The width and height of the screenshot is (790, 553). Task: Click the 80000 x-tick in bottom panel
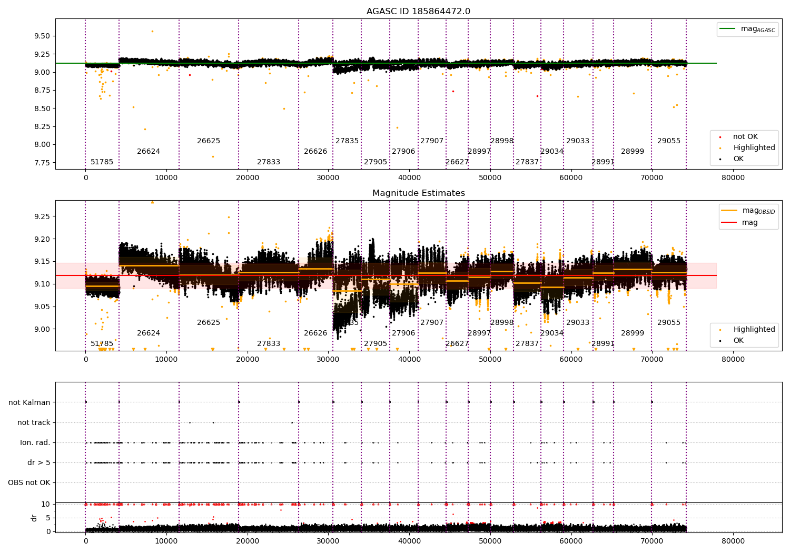733,541
